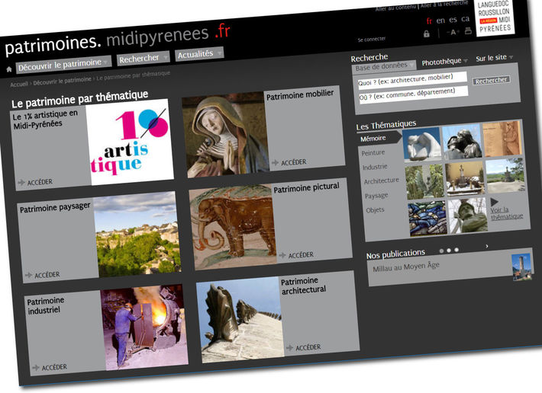The width and height of the screenshot is (542, 393).
Task: Click Patrimoine mobilier card title
Action: 300,94
